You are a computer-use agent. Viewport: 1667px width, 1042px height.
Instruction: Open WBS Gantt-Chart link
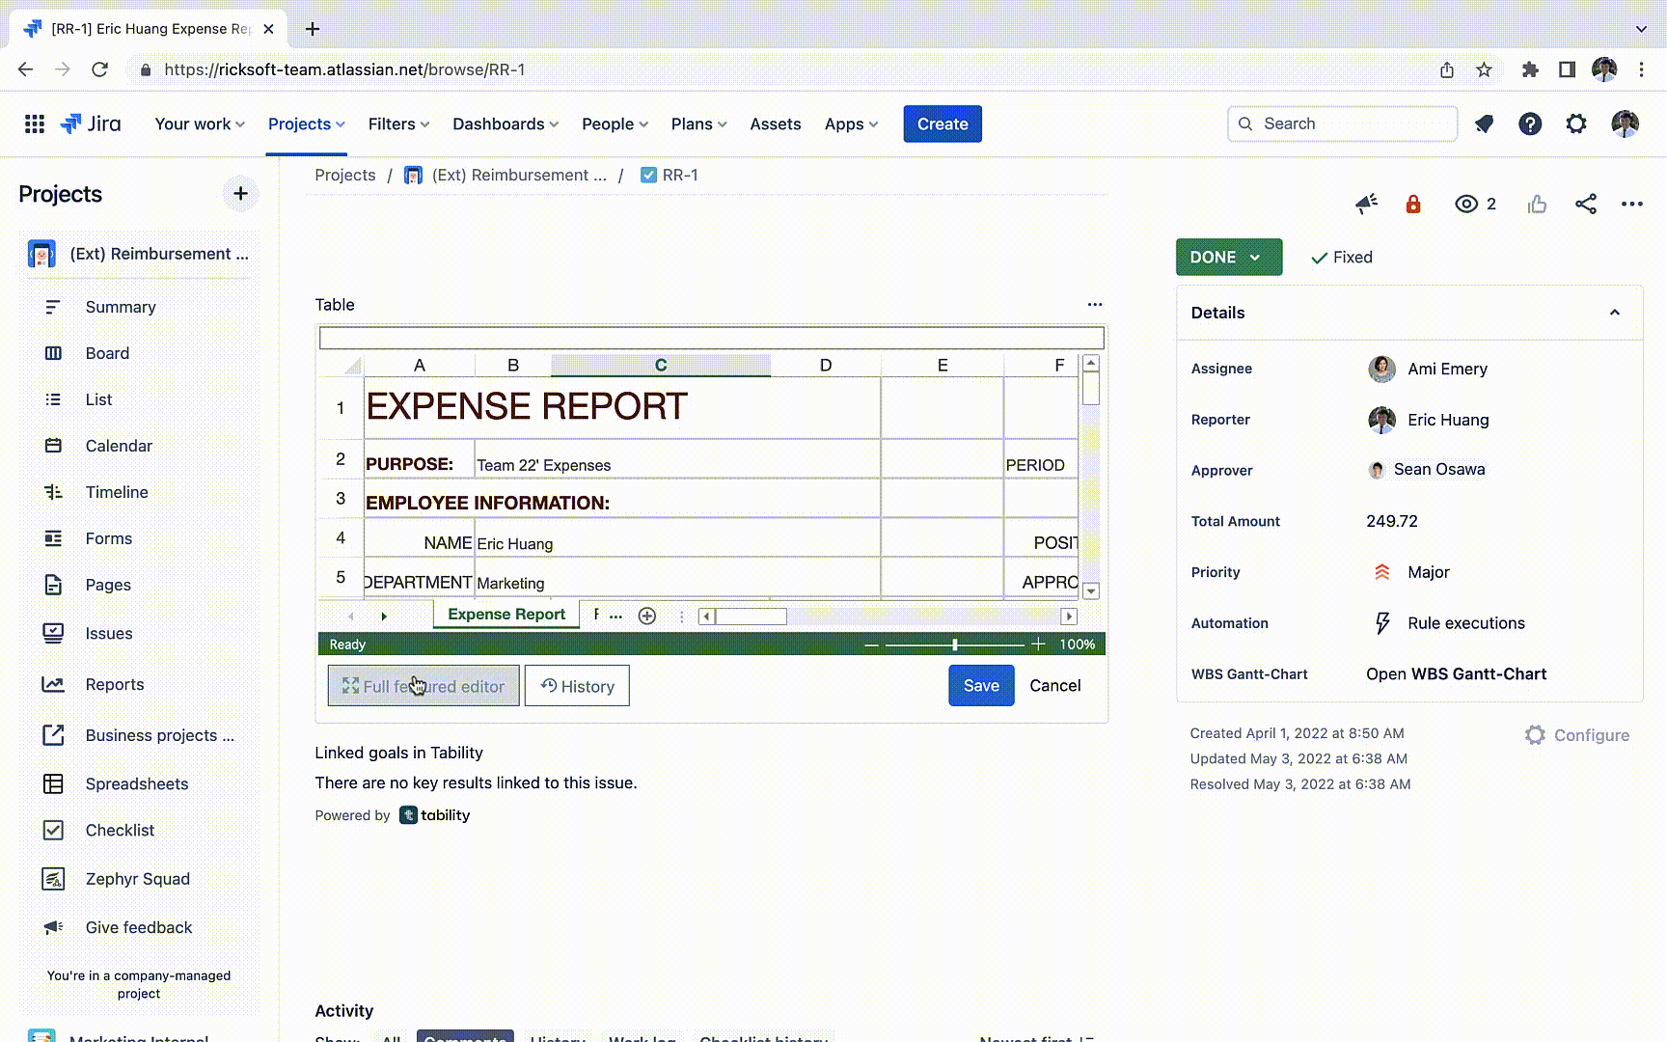click(x=1456, y=674)
